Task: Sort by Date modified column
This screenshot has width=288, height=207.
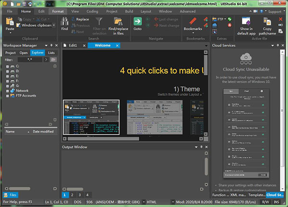Action: 43,131
